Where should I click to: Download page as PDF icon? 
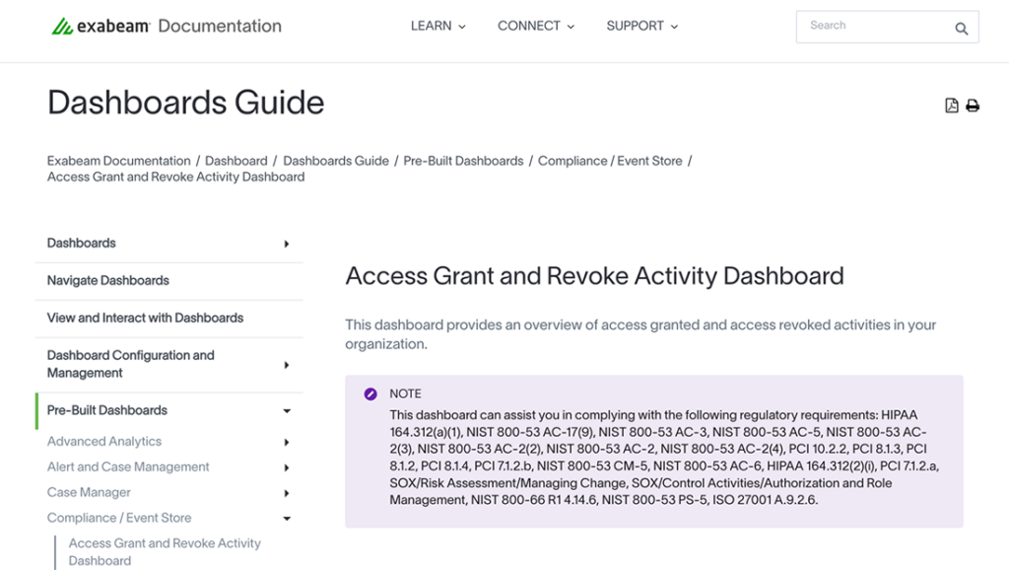pos(951,106)
